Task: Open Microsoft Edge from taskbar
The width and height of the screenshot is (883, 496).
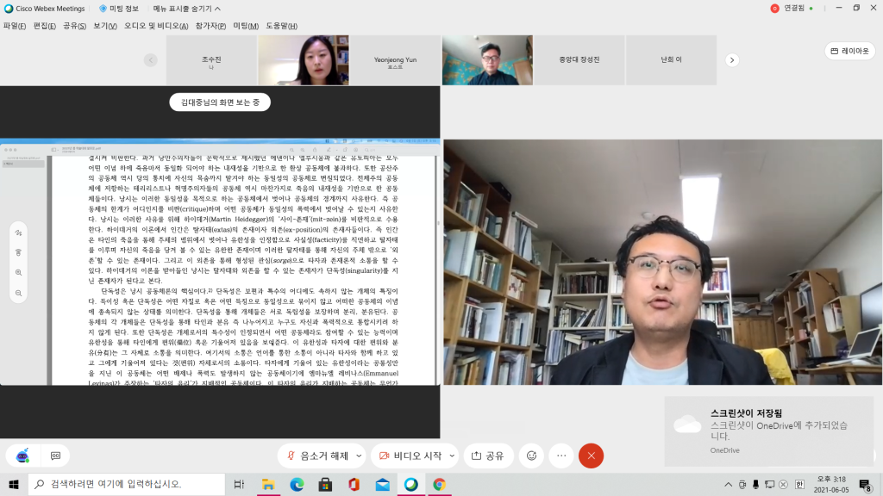Action: (x=297, y=484)
